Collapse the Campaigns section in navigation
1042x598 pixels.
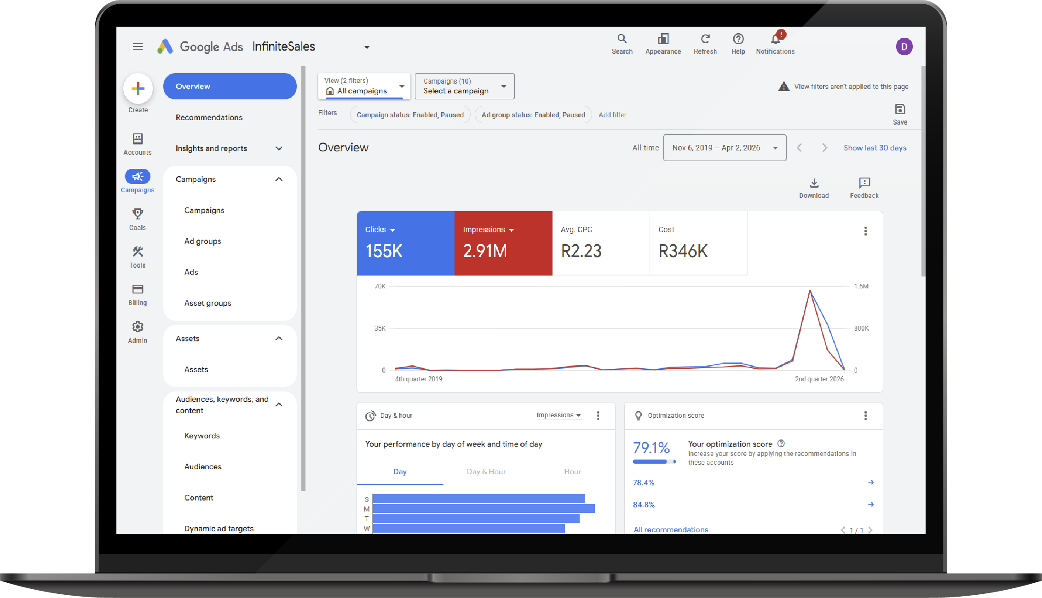coord(279,179)
